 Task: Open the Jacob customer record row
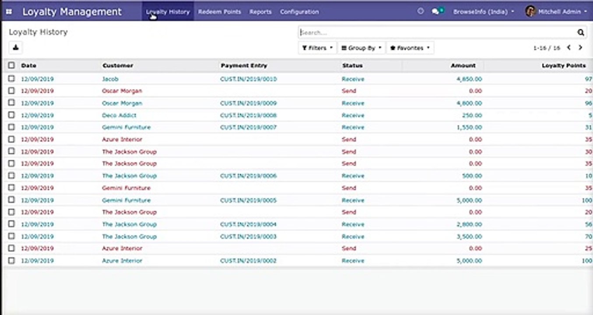(x=110, y=79)
